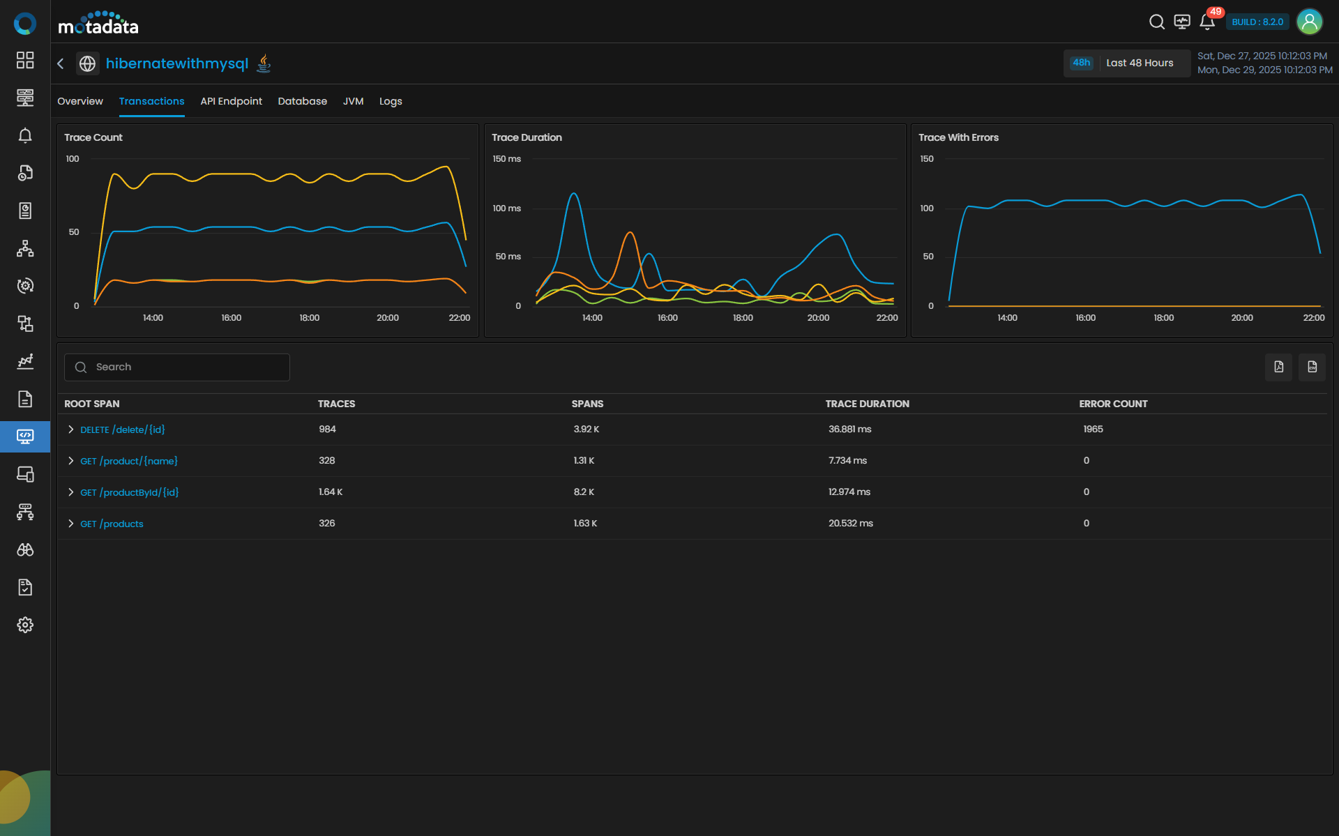Open the notifications bell with 49 badge
This screenshot has height=836, width=1339.
click(x=1207, y=22)
